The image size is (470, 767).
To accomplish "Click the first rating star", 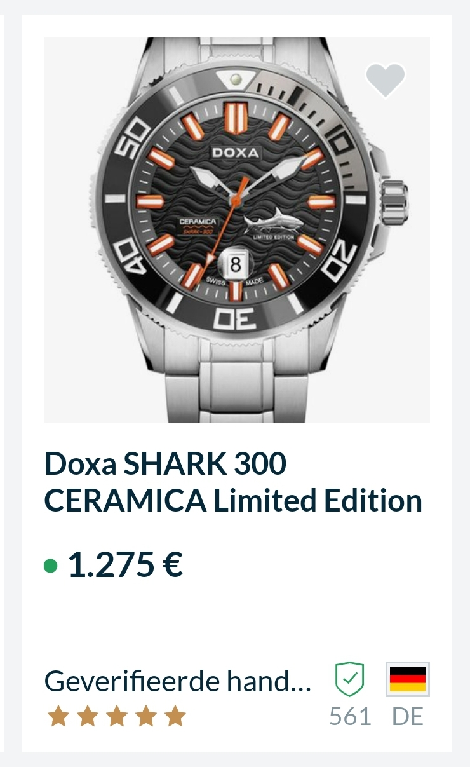I will [x=58, y=716].
